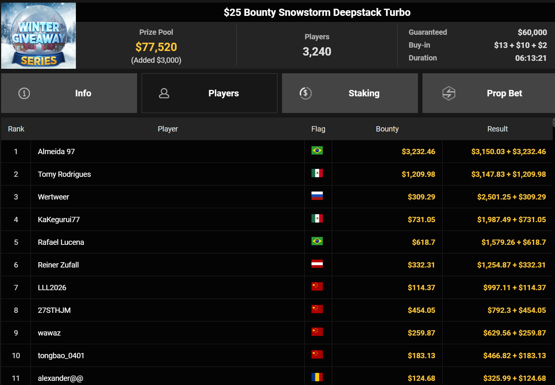Viewport: 555px width, 385px height.
Task: Click Russian flag in Wertweer's row
Action: [317, 196]
